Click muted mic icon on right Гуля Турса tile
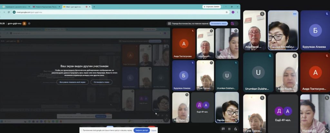 262,98
